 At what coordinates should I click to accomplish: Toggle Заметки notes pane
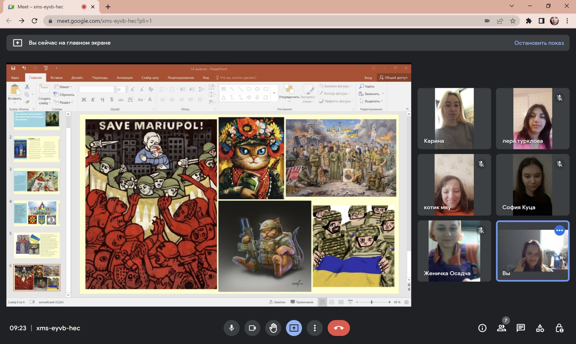pos(277,302)
